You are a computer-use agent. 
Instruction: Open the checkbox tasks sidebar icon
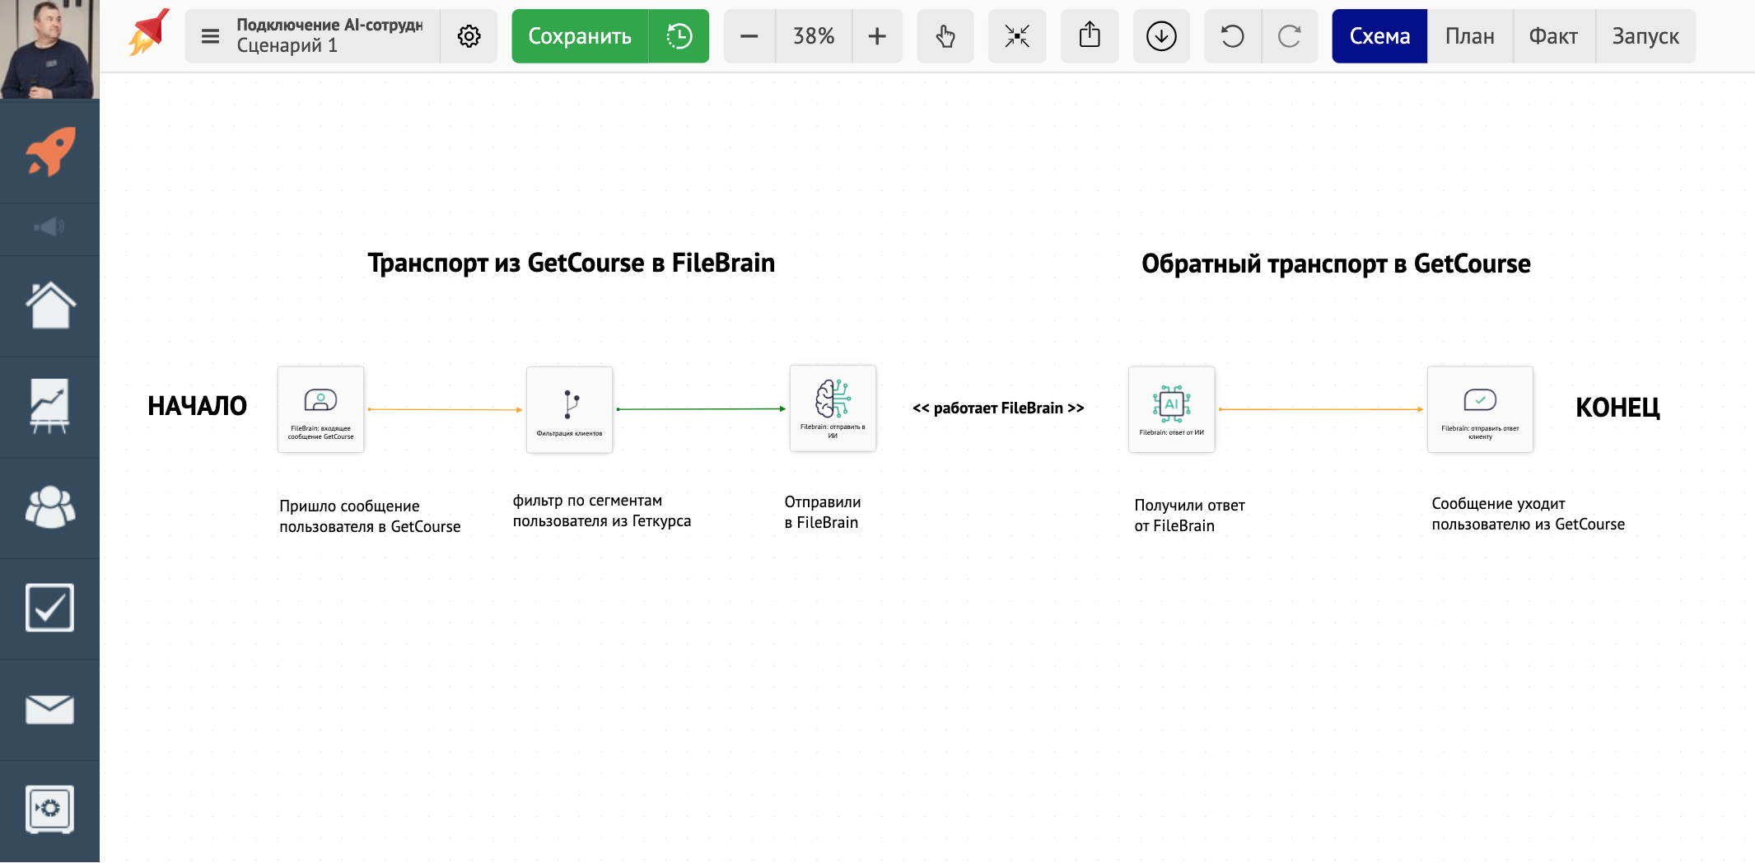[49, 608]
